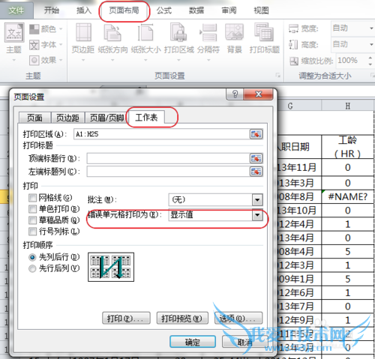Image resolution: width=375 pixels, height=359 pixels.
Task: Open the 页面设置 group dialog launcher
Action: [x=278, y=75]
